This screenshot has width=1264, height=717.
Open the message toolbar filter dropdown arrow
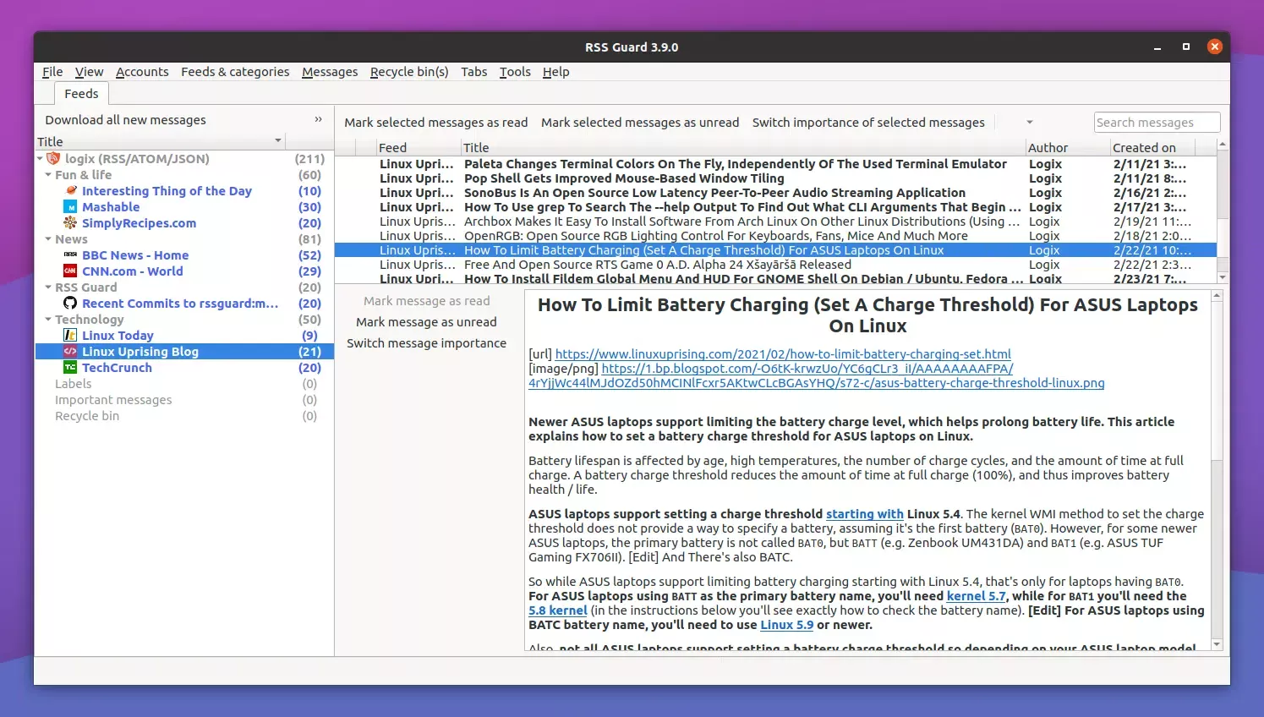pos(1029,123)
